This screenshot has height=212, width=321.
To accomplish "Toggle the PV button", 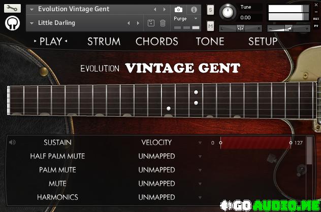I will pos(316,26).
